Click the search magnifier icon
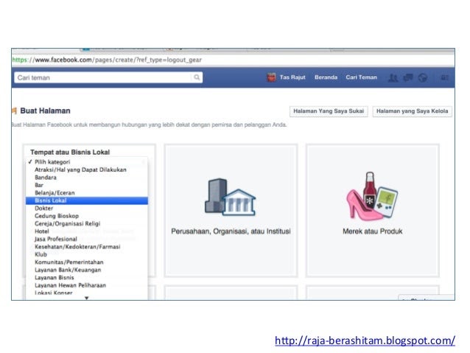470x353 pixels. [x=197, y=77]
